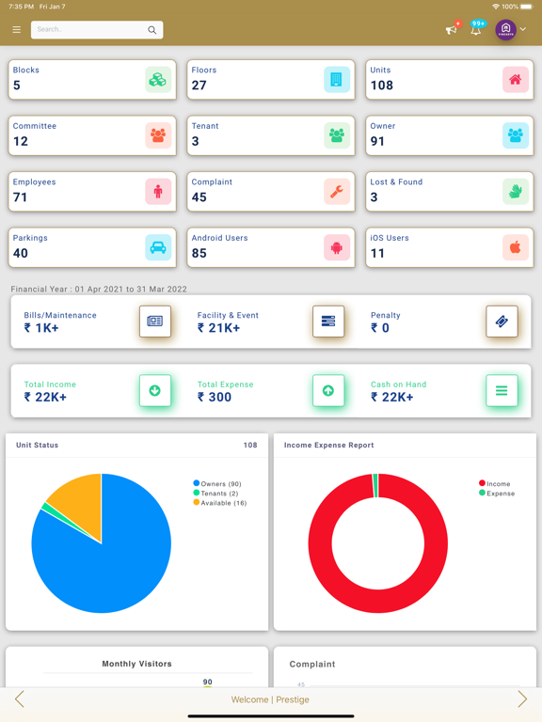Open the Bills/Maintenance icon button
Image resolution: width=542 pixels, height=722 pixels.
[155, 321]
